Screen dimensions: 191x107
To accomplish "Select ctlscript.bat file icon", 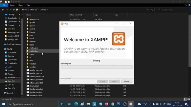I will pyautogui.click(x=28, y=86).
